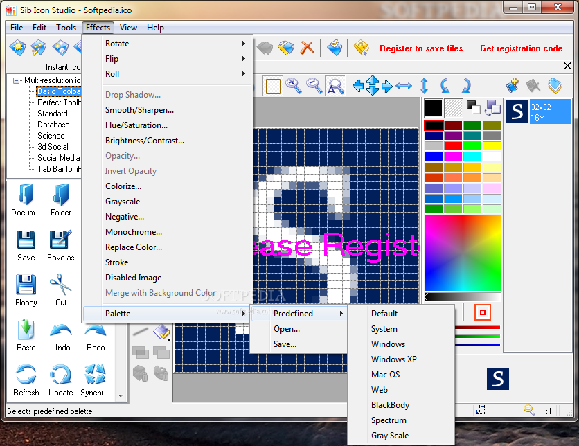Click the zoom in magnifier

pyautogui.click(x=294, y=86)
